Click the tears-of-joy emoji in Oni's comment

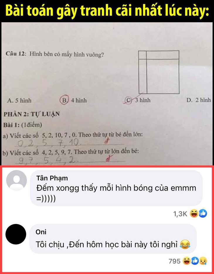tap(185, 244)
